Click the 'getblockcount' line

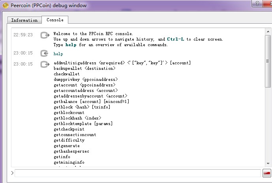pyautogui.click(x=69, y=113)
